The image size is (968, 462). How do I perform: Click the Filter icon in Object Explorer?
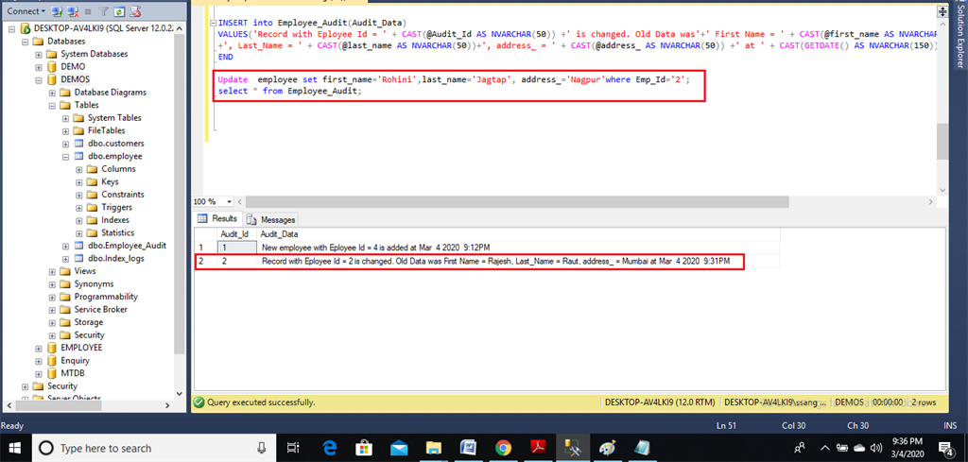pyautogui.click(x=105, y=11)
